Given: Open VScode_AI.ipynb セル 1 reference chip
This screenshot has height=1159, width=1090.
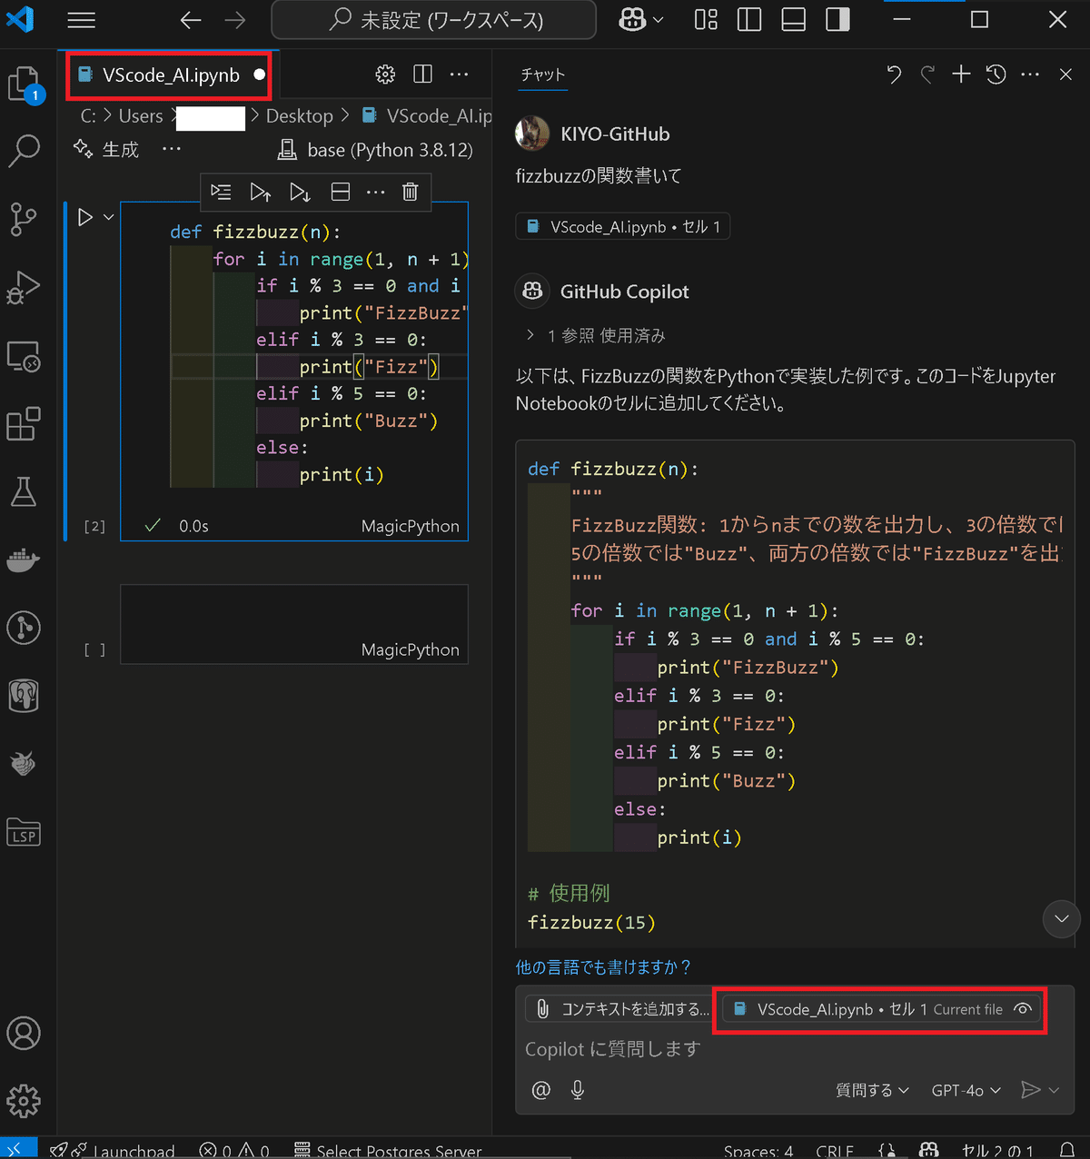Looking at the screenshot, I should [623, 226].
